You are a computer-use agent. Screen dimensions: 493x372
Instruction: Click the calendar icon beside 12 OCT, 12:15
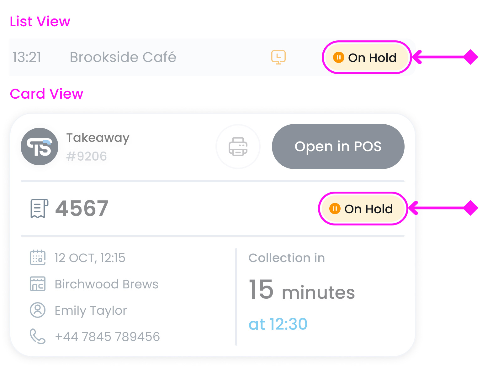tap(37, 257)
